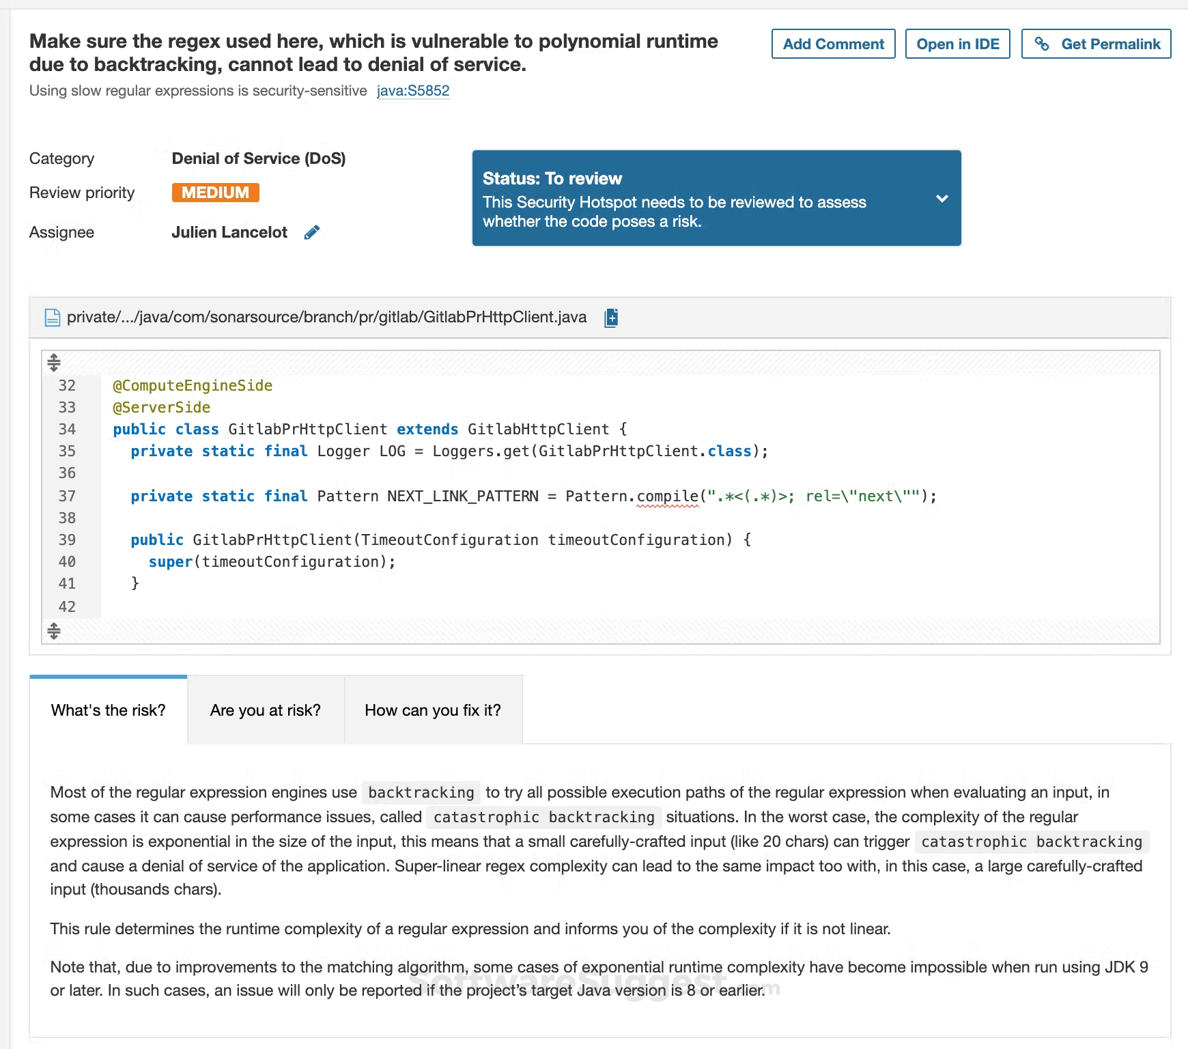
Task: Click the Get Permalink button
Action: click(x=1096, y=43)
